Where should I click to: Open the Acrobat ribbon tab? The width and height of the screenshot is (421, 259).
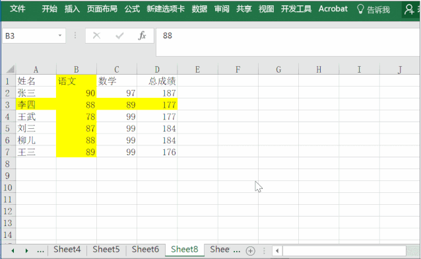pos(333,9)
